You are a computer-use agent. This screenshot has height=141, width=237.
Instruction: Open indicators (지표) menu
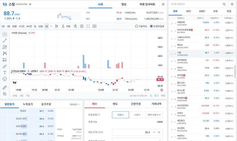[x=66, y=26]
